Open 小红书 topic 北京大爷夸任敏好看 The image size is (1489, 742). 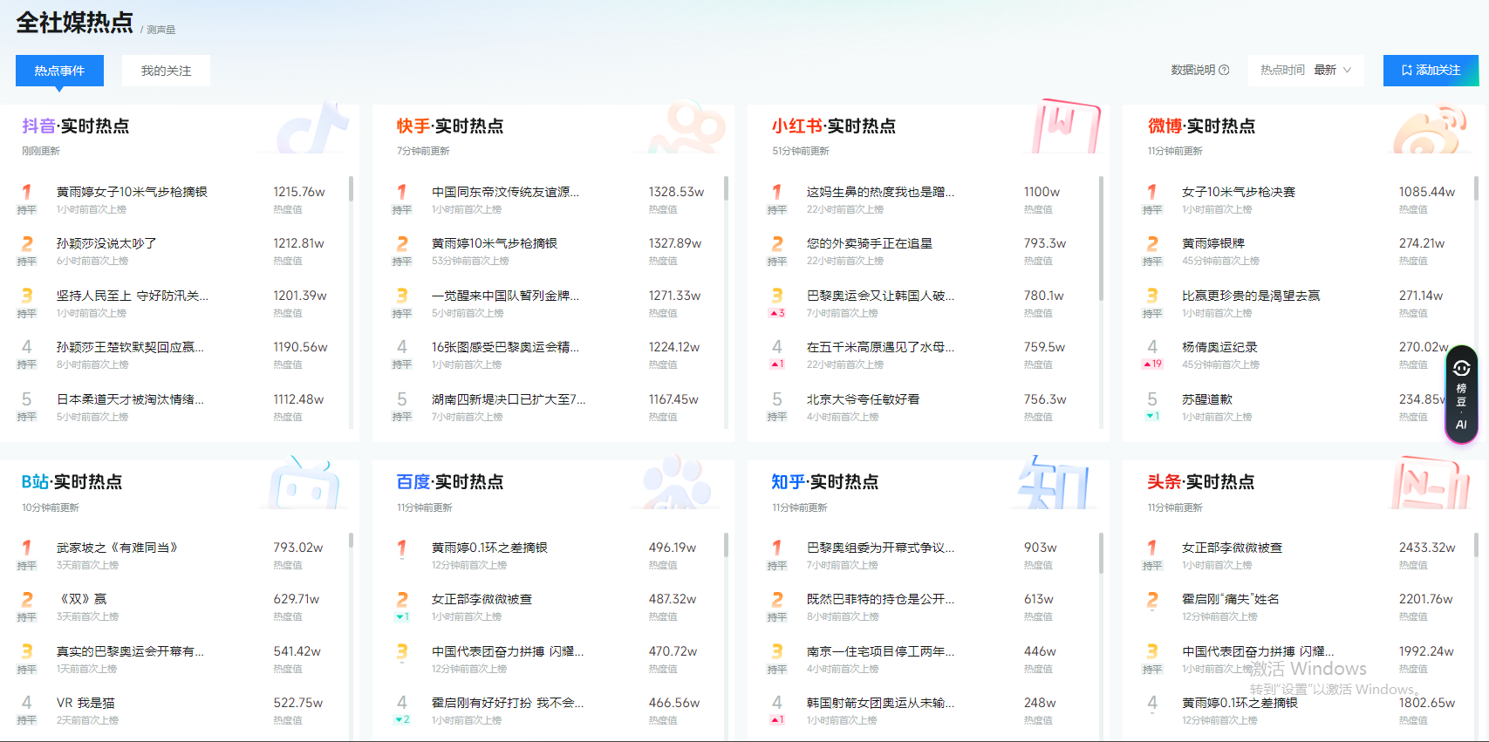pyautogui.click(x=864, y=399)
